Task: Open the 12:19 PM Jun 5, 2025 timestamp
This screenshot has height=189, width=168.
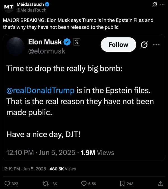Action: click(x=24, y=169)
